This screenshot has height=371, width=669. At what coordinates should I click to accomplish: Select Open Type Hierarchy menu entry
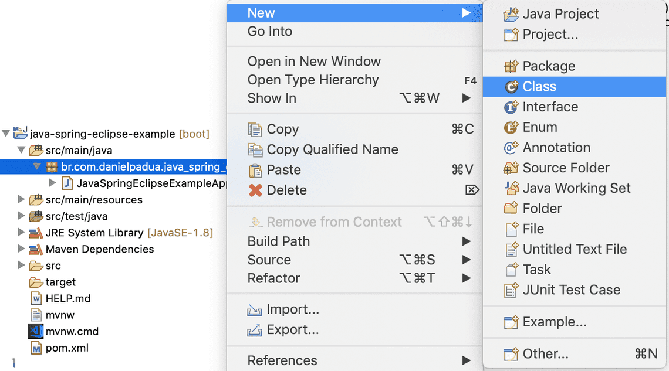[x=313, y=80]
